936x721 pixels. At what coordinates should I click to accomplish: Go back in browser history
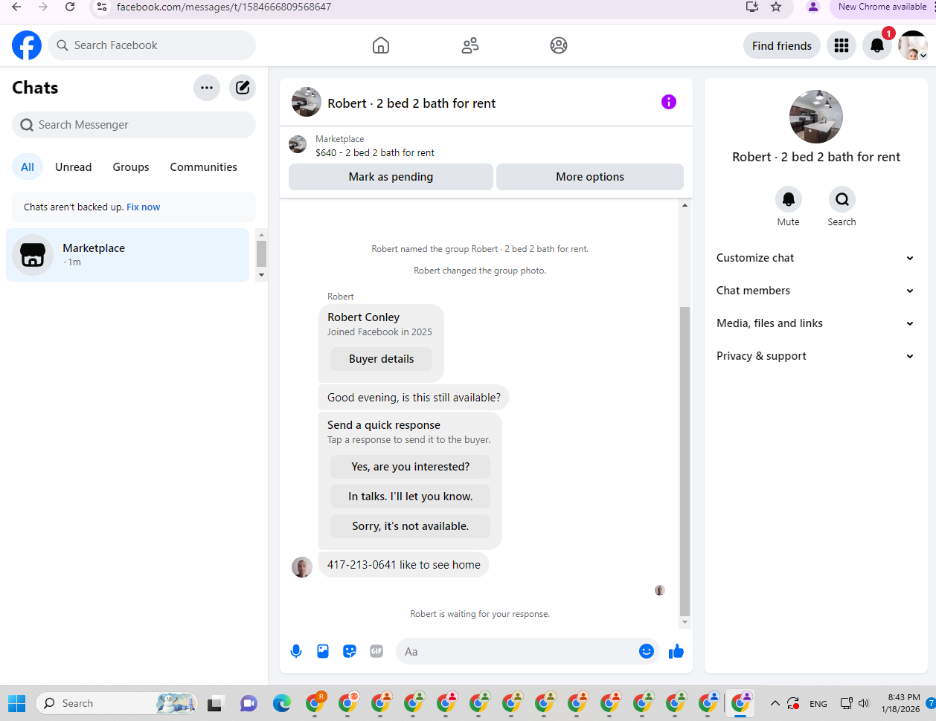click(16, 7)
